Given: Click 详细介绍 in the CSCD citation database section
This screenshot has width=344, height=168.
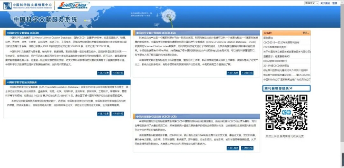Looking at the screenshot, I should click(118, 73).
